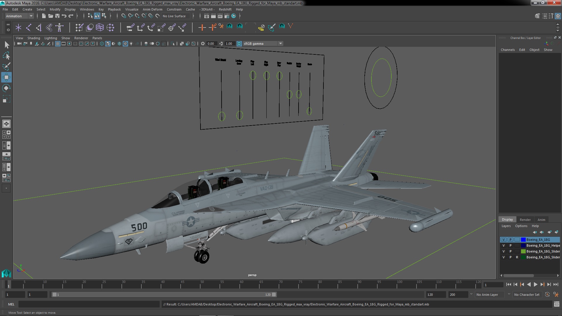Image resolution: width=562 pixels, height=316 pixels.
Task: Click the Boeing_EA_18G blue color swatch
Action: (x=523, y=240)
